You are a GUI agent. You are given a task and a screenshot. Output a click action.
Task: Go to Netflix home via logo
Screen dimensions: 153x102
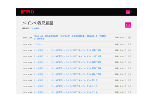[28, 12]
